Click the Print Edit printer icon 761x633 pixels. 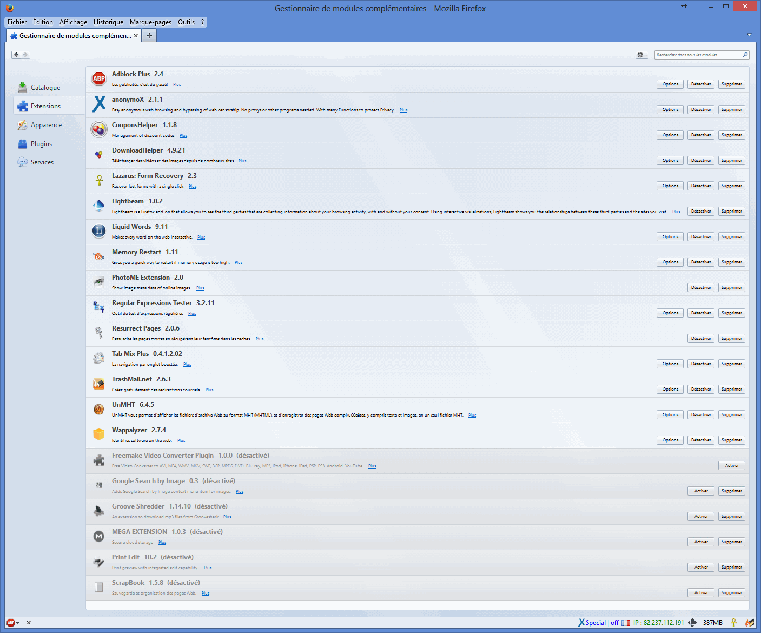click(99, 562)
